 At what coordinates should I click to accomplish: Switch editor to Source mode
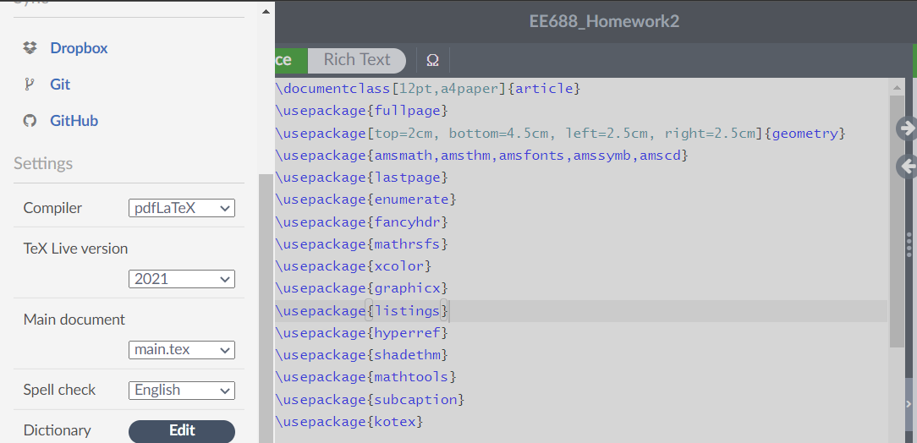[291, 60]
